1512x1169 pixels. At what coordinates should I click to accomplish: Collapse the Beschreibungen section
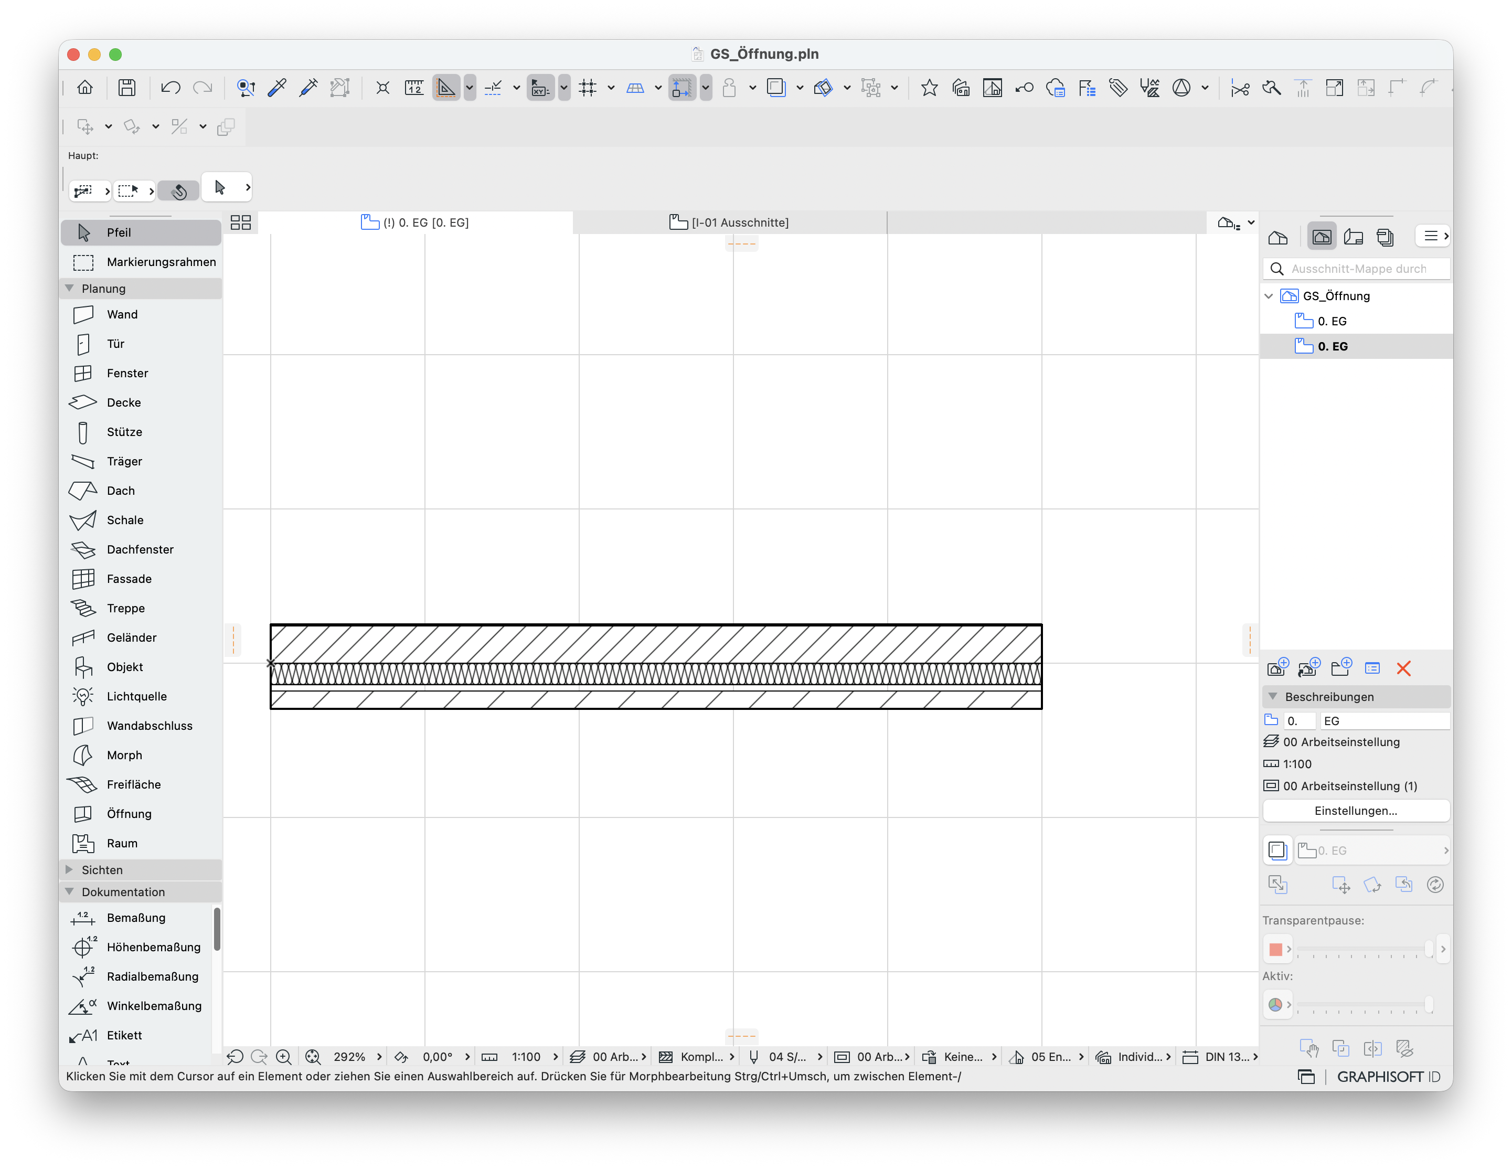tap(1272, 697)
